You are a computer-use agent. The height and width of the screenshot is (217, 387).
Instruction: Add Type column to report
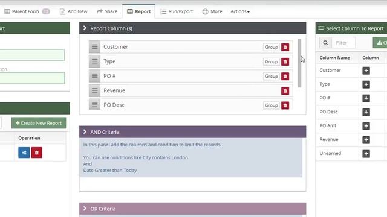[x=366, y=84]
